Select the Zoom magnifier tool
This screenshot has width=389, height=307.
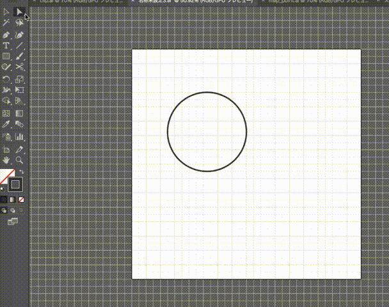coord(20,159)
